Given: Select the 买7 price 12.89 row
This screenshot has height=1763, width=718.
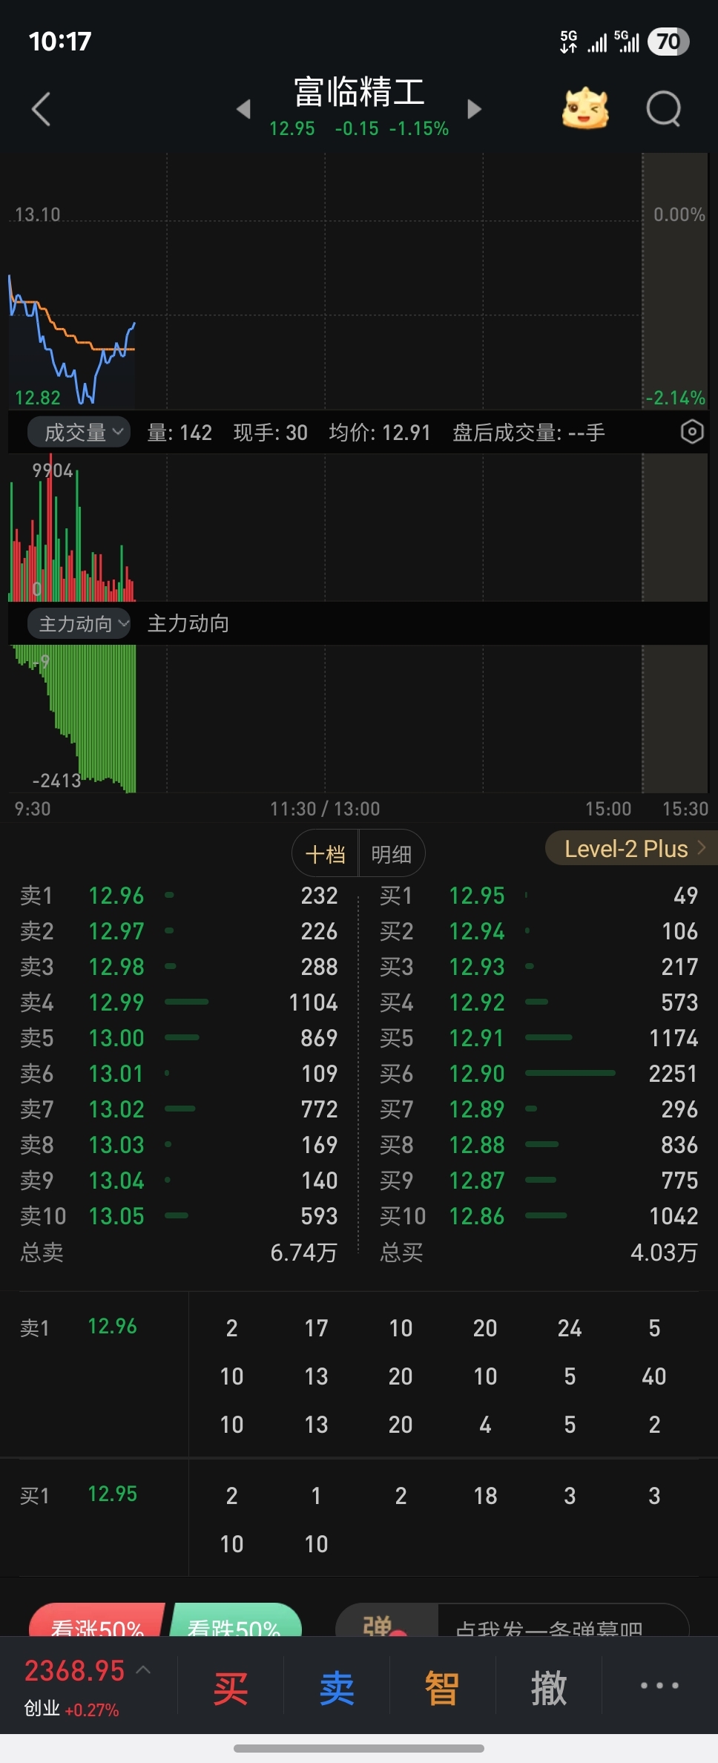Looking at the screenshot, I should pos(538,1109).
